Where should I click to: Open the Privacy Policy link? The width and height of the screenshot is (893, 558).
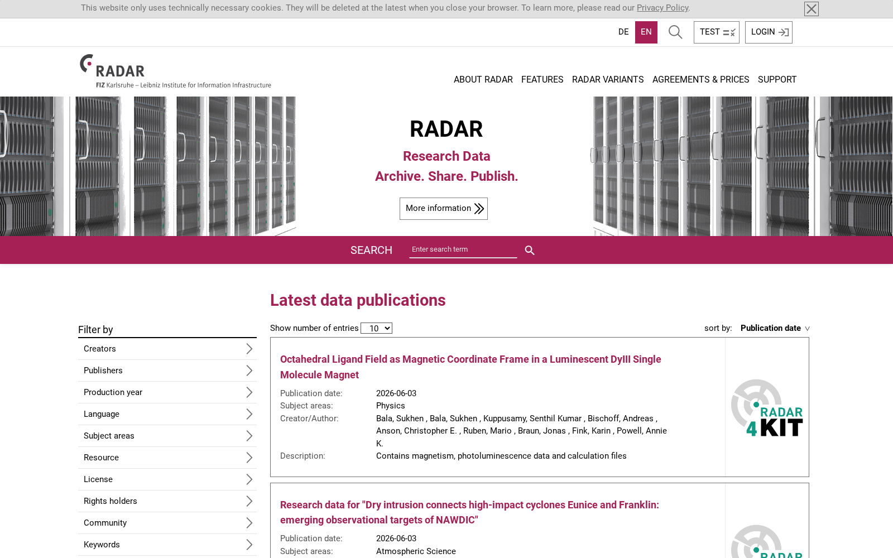[x=662, y=8]
